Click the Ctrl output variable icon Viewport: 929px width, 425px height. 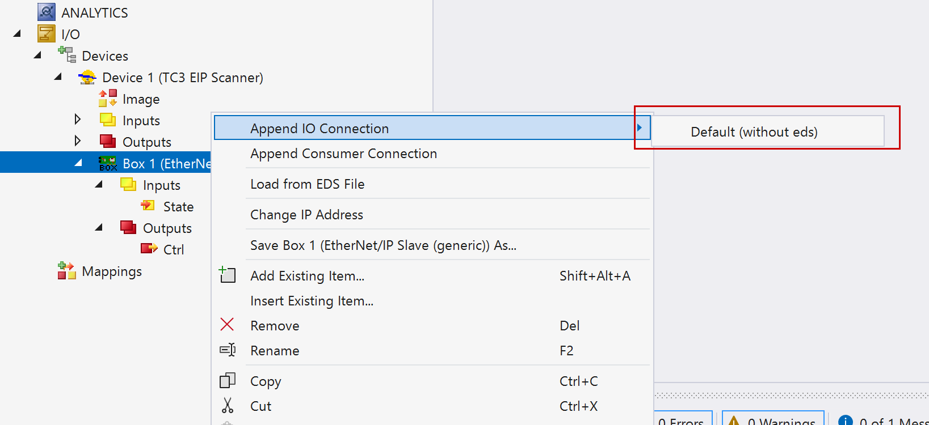pos(149,249)
